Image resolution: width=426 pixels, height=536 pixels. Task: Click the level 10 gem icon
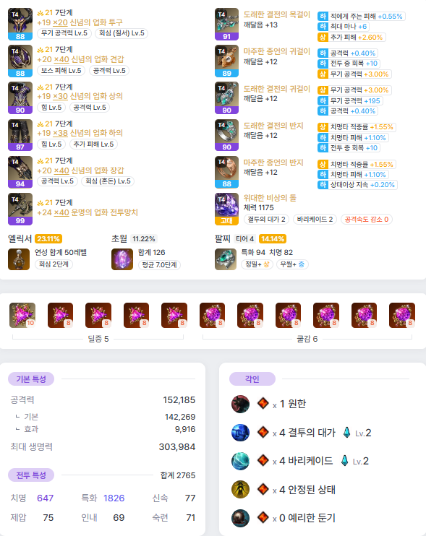pos(22,315)
